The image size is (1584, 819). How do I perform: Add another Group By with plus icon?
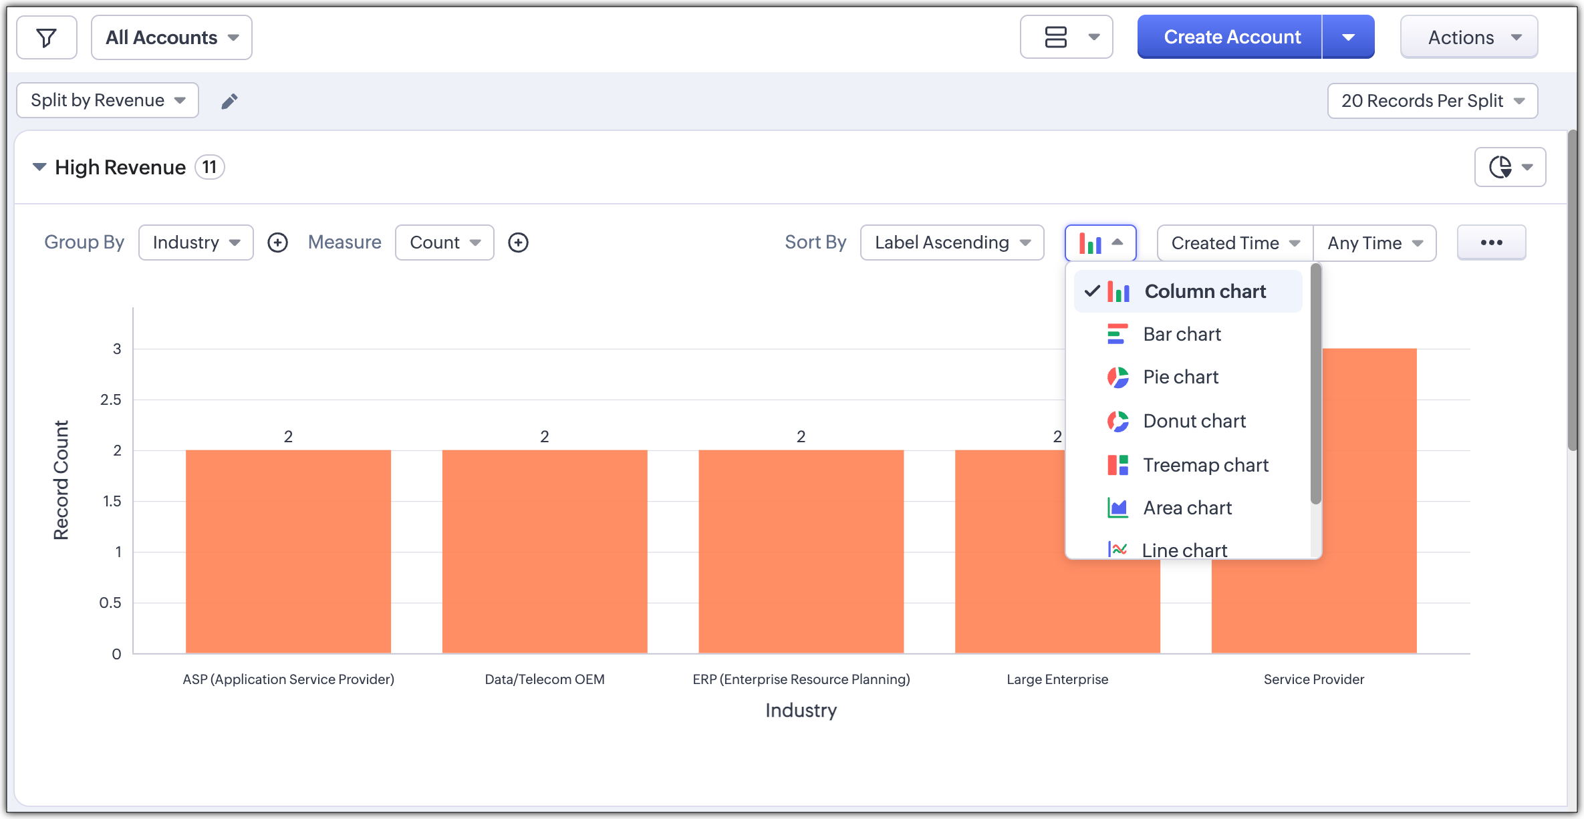pos(277,242)
